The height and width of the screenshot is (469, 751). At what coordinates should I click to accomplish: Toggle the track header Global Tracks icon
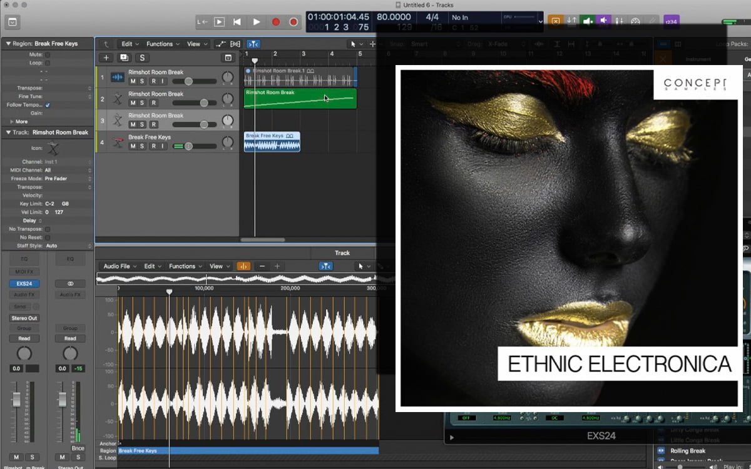[x=228, y=58]
